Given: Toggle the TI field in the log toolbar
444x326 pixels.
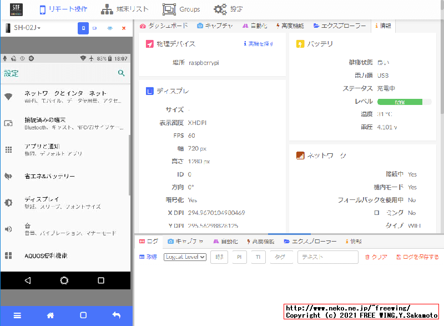Looking at the screenshot, I should click(258, 257).
